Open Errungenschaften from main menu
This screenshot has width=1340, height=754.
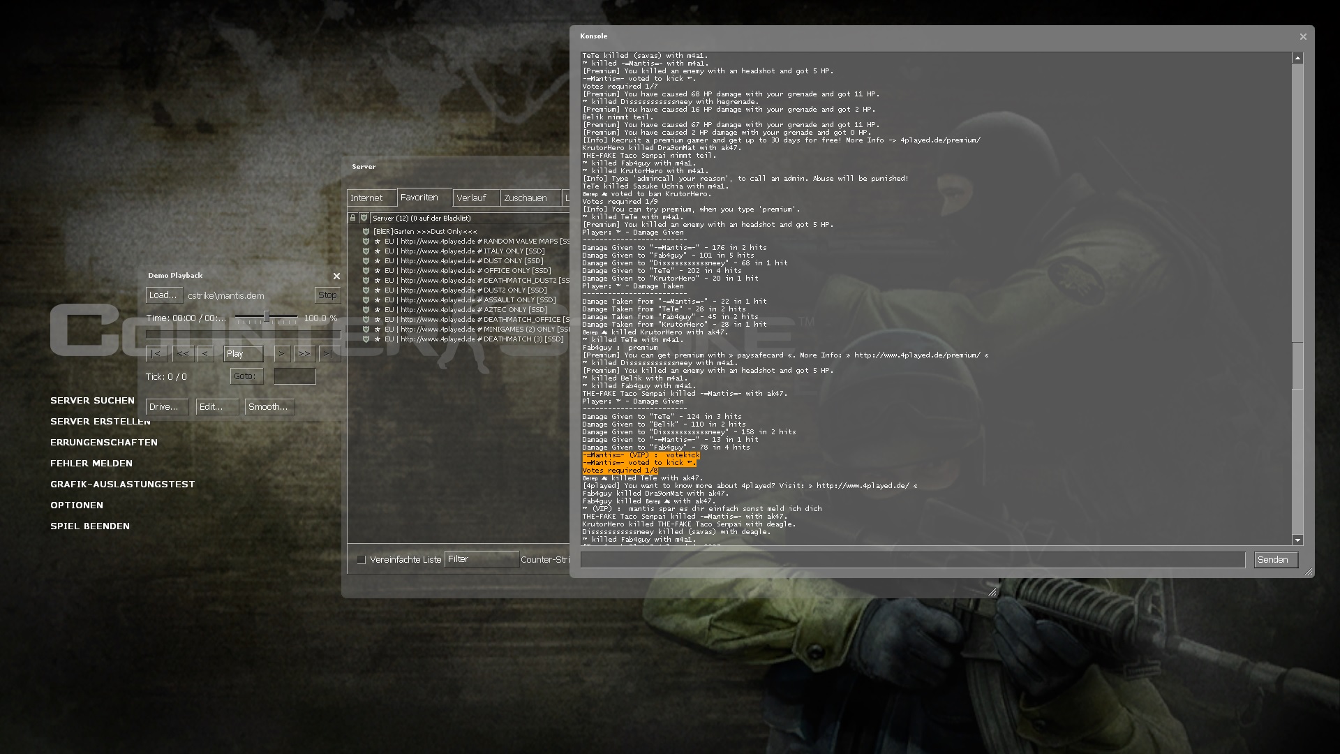104,443
